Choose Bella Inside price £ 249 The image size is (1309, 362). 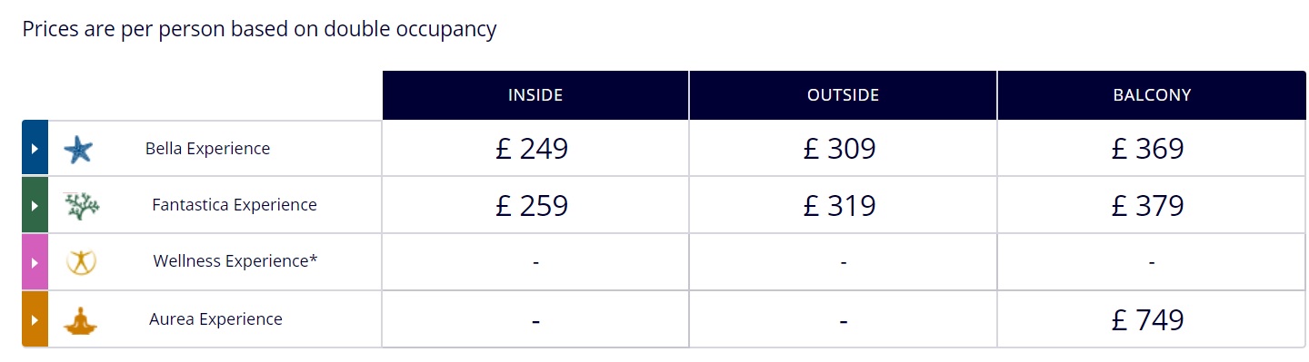[532, 149]
